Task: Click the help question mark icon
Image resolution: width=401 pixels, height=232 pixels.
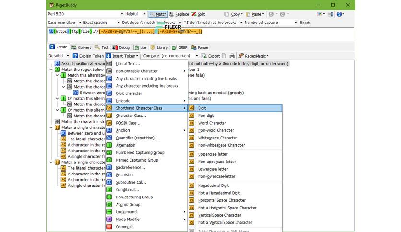Action: 339,14
